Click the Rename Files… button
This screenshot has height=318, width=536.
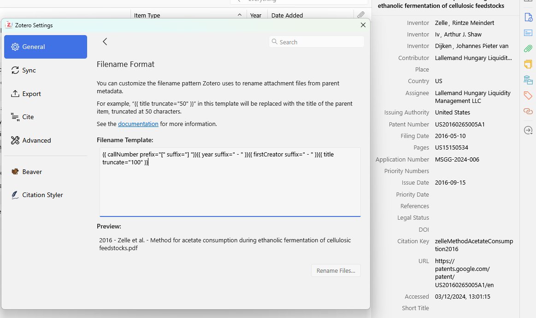336,271
